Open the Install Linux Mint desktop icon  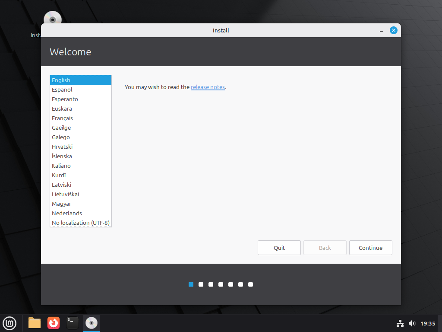[x=52, y=19]
